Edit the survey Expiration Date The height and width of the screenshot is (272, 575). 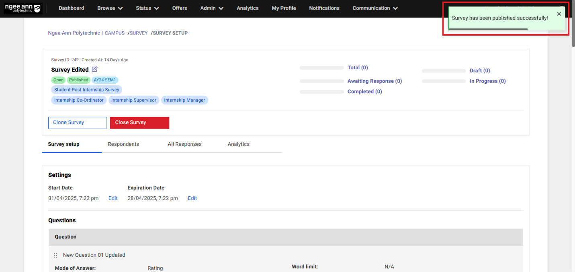[192, 198]
